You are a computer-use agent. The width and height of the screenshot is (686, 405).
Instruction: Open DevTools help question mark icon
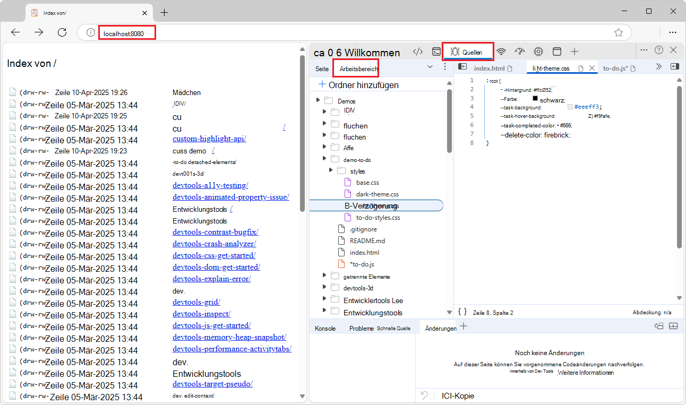(659, 50)
